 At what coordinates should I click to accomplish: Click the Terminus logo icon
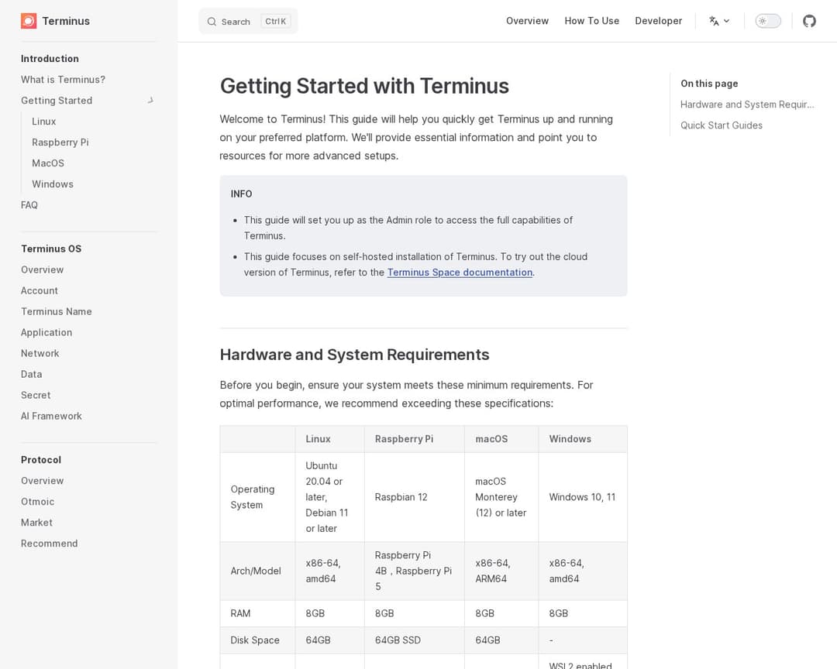[29, 21]
